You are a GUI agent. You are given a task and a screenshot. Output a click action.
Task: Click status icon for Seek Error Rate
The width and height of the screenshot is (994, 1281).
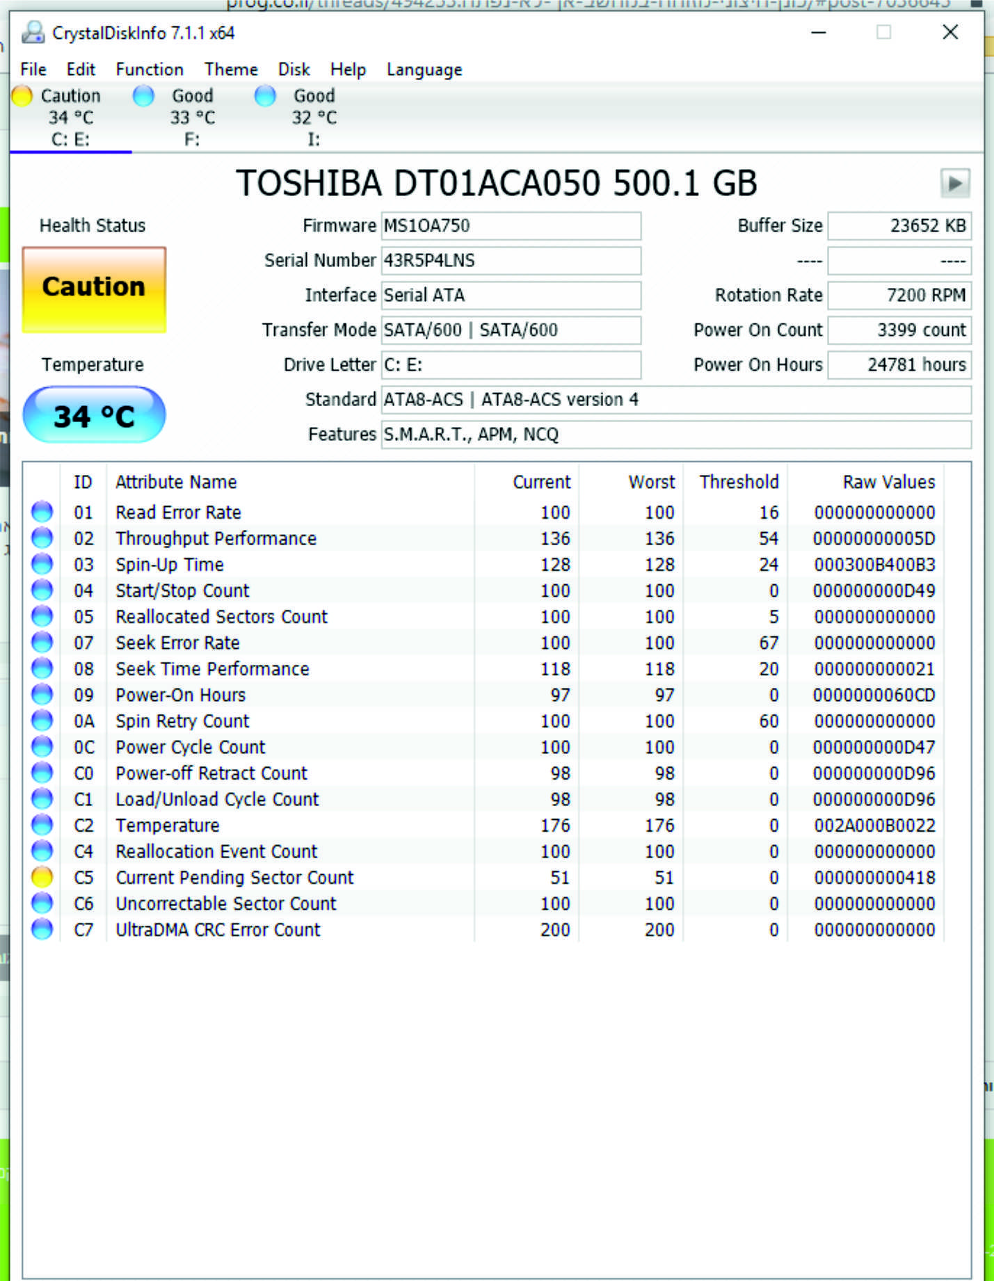pyautogui.click(x=42, y=642)
